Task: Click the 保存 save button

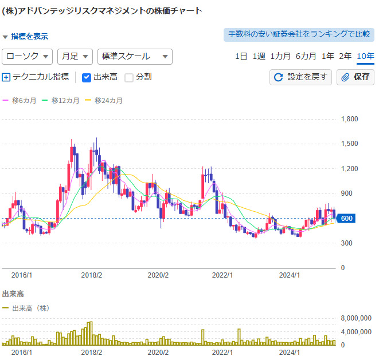Action: pos(355,77)
